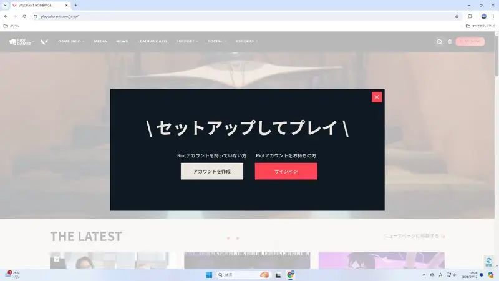499x281 pixels.
Task: Open the weather widget on the taskbar
Action: [x=12, y=275]
